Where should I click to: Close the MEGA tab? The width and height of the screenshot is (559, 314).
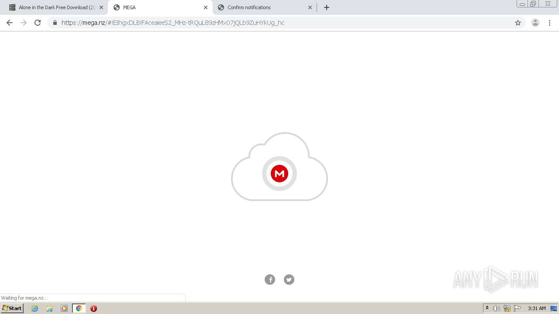206,7
